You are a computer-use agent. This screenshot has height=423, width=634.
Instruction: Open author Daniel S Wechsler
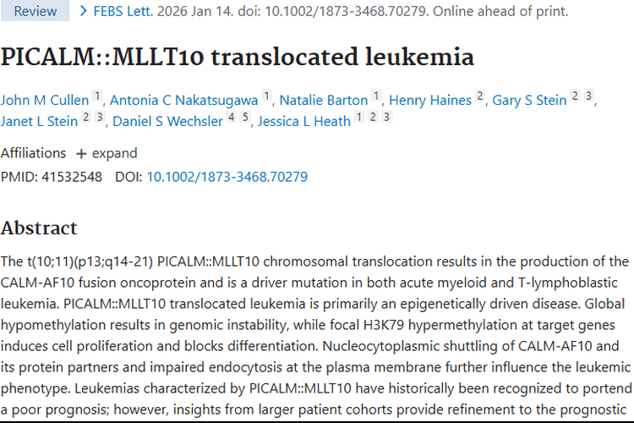click(167, 121)
